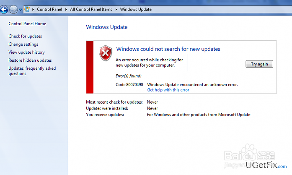Open Get help with this error link
This screenshot has height=175, width=292.
point(168,90)
